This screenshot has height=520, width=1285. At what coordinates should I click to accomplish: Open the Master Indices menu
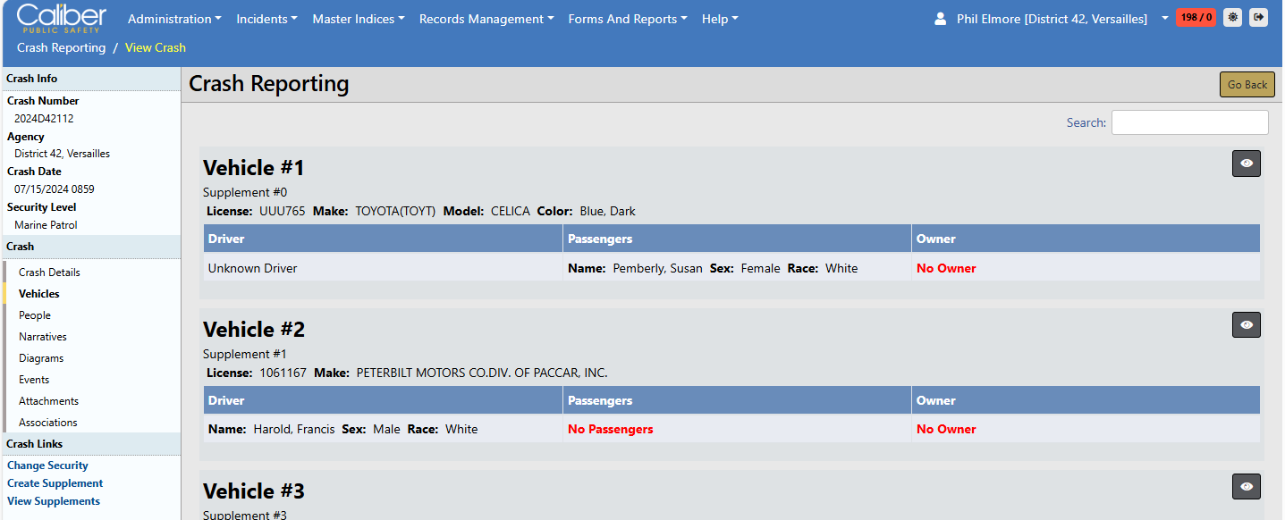tap(358, 19)
